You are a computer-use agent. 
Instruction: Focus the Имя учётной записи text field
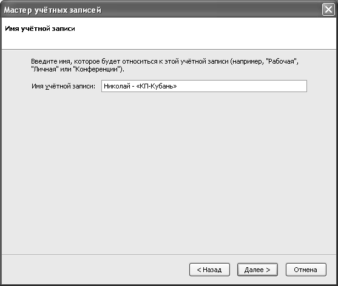[x=204, y=86]
